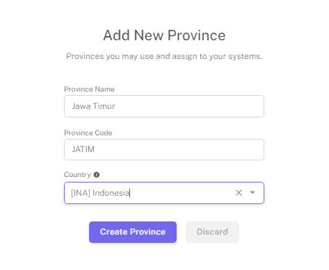Focus the Province Code input field

(164, 149)
